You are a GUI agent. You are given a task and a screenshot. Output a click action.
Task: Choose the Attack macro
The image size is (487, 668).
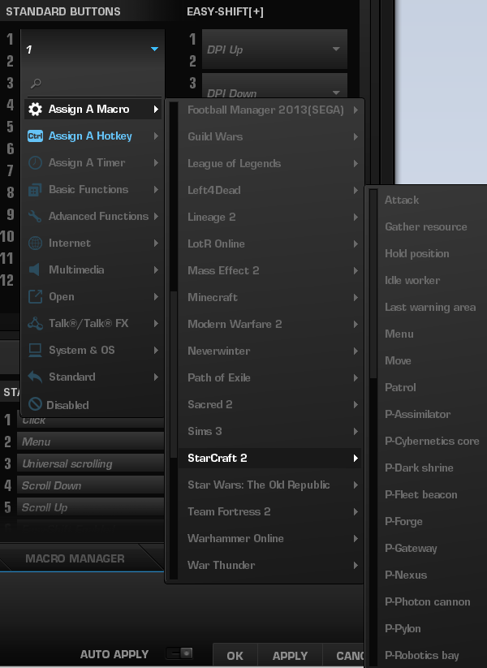pyautogui.click(x=402, y=200)
